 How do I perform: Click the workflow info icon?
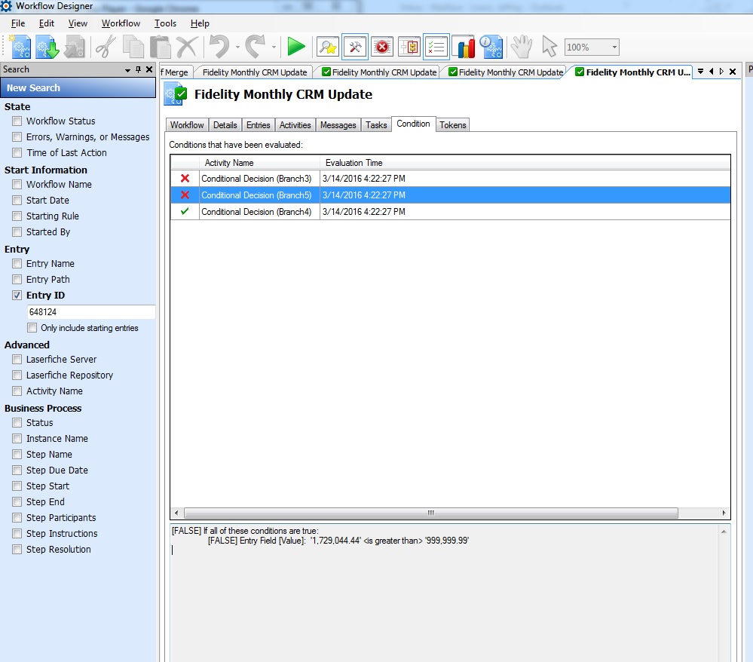tap(491, 47)
